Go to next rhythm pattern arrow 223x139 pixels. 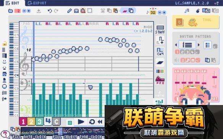coord(199,45)
